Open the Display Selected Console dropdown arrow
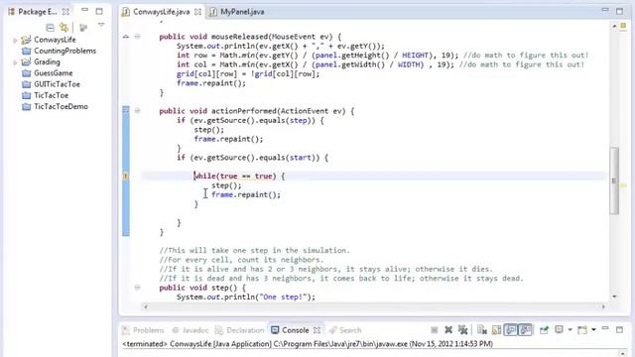Screen dimensions: 635x357 pyautogui.click(x=570, y=330)
